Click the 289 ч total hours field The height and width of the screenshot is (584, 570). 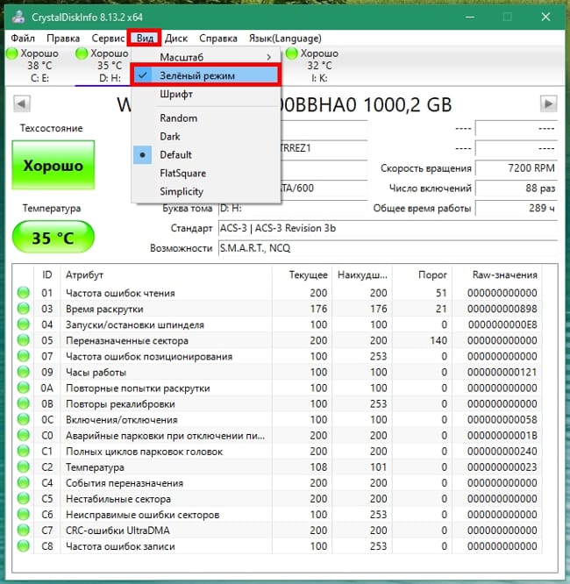click(517, 208)
